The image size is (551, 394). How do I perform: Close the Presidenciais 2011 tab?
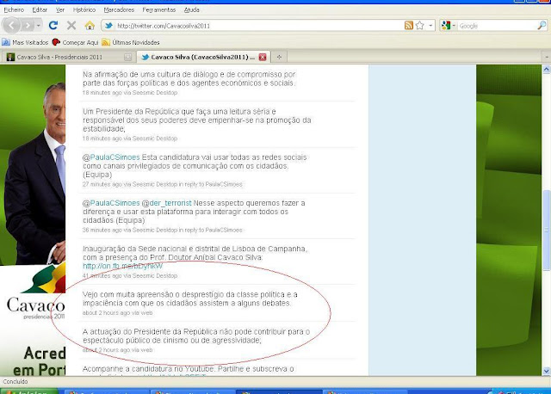[127, 57]
